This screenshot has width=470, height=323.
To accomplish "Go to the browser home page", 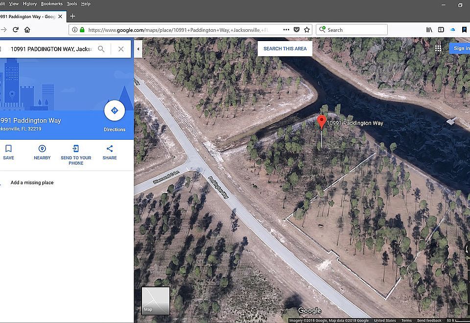I will (27, 30).
